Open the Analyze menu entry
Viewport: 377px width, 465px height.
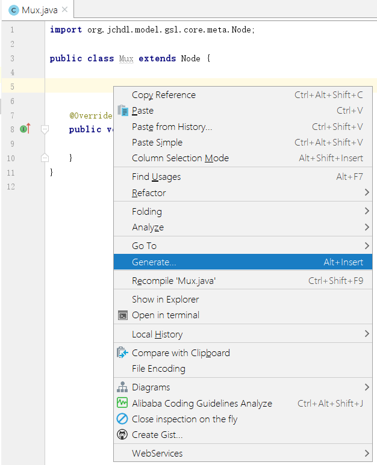click(243, 227)
